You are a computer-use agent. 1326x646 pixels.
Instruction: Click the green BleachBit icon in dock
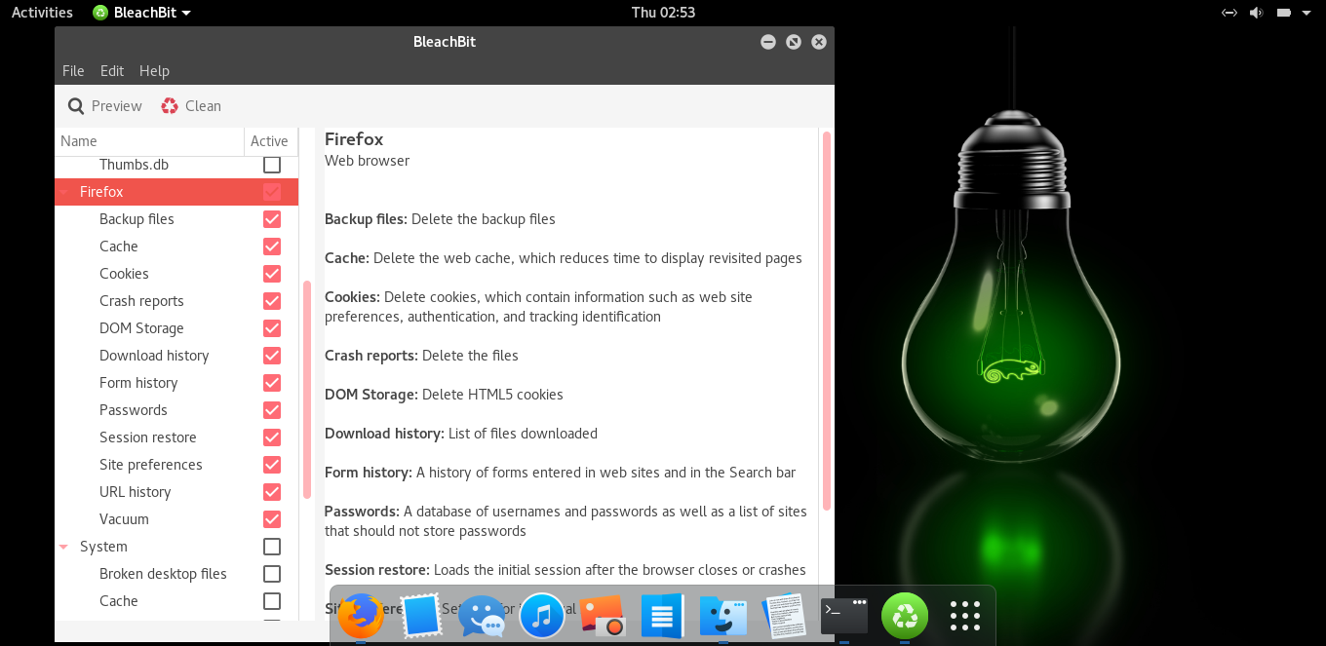click(x=905, y=616)
